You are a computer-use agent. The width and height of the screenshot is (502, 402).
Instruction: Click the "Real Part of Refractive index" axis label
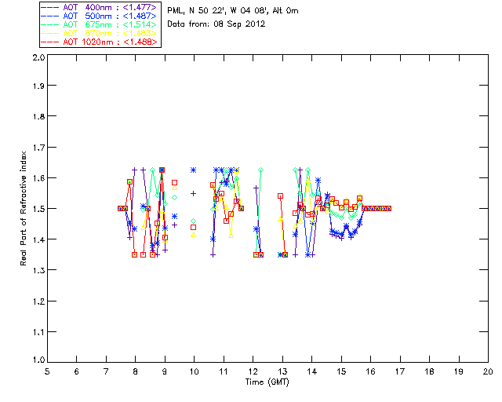(x=23, y=208)
